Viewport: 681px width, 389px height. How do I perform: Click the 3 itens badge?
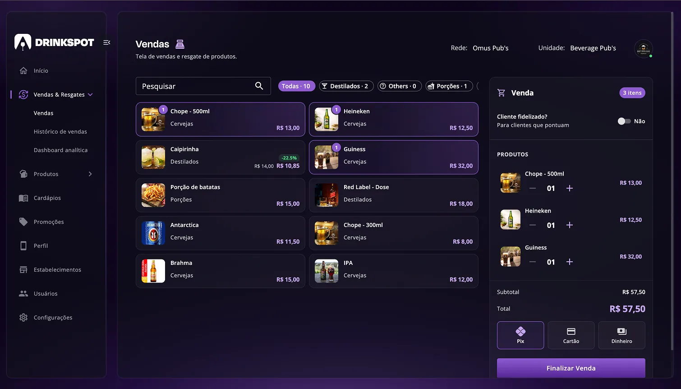(632, 93)
